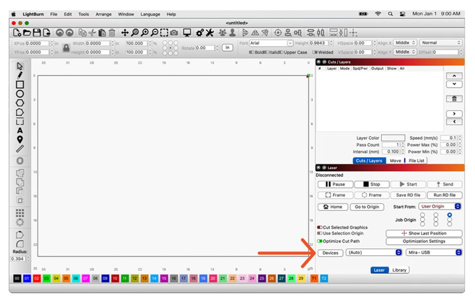475x305 pixels.
Task: Click the Stop button
Action: tap(372, 184)
